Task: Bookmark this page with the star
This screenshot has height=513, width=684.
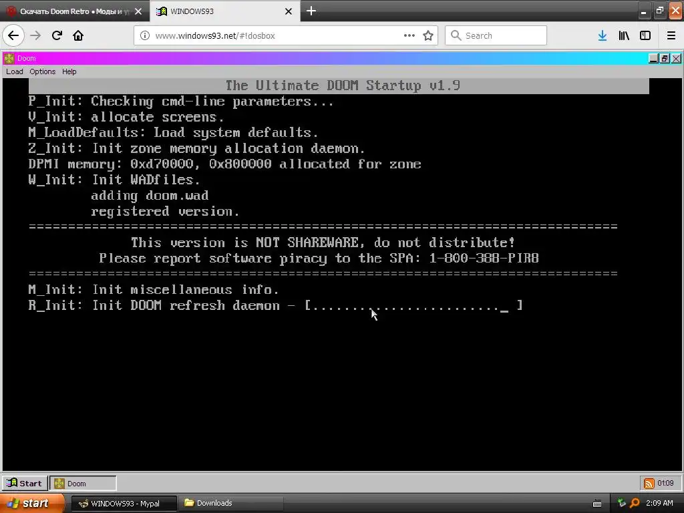Action: (x=428, y=35)
